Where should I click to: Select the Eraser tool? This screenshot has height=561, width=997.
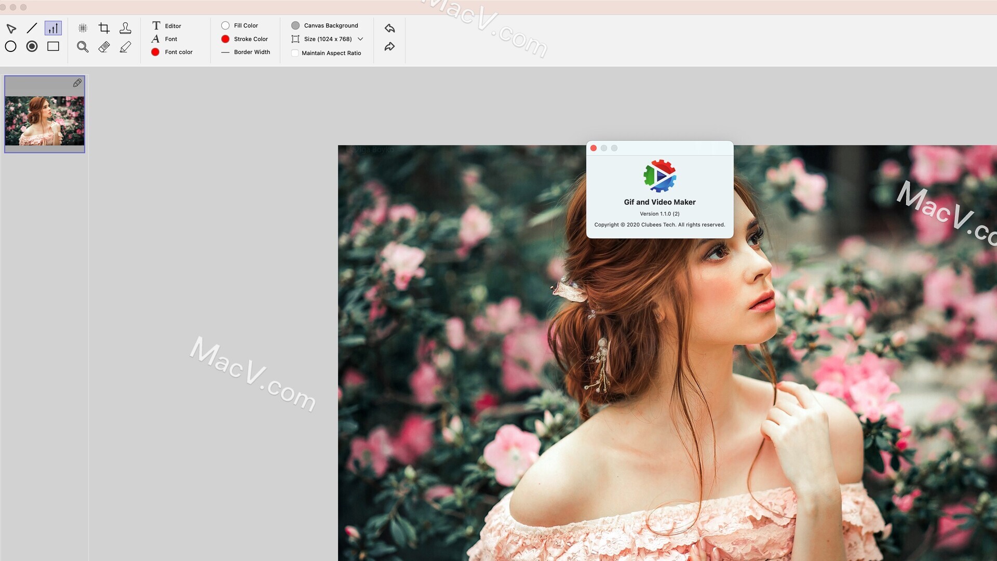click(103, 46)
